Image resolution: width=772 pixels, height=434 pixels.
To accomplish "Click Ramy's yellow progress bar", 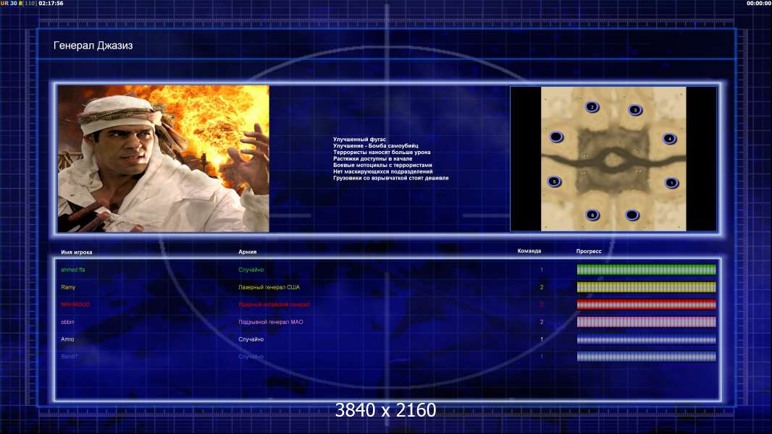I will (646, 287).
